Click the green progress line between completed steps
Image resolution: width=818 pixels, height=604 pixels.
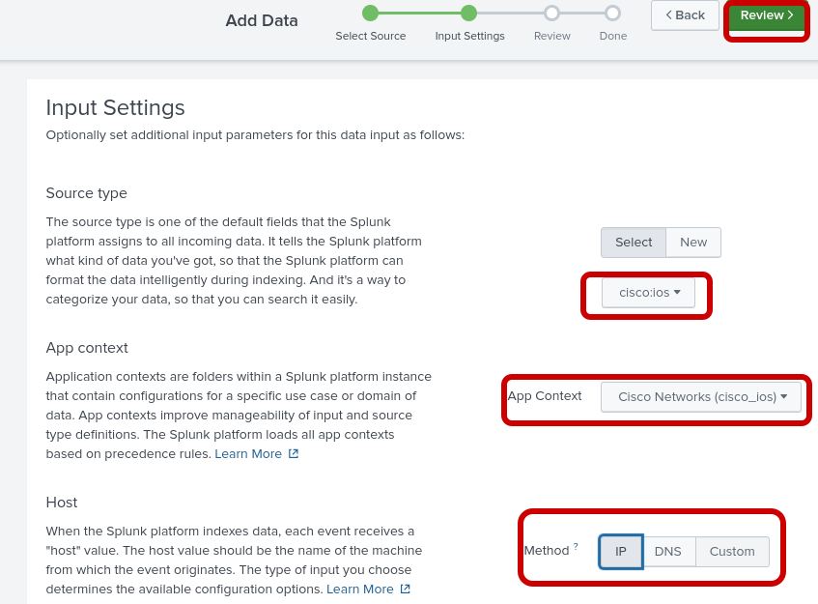click(x=419, y=14)
